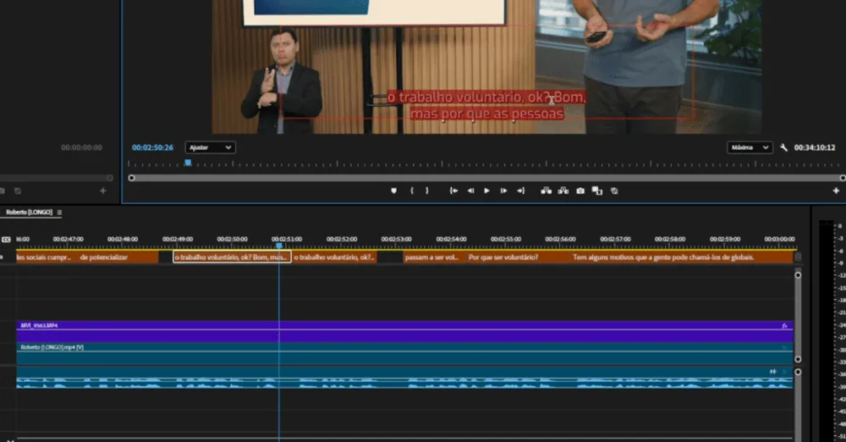Click the Lift button
This screenshot has height=442, width=846.
pos(546,191)
